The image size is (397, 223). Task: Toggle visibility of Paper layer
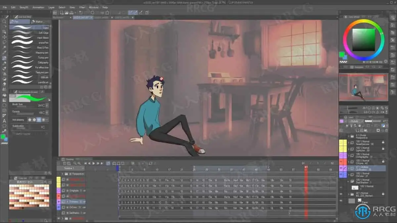click(x=341, y=201)
